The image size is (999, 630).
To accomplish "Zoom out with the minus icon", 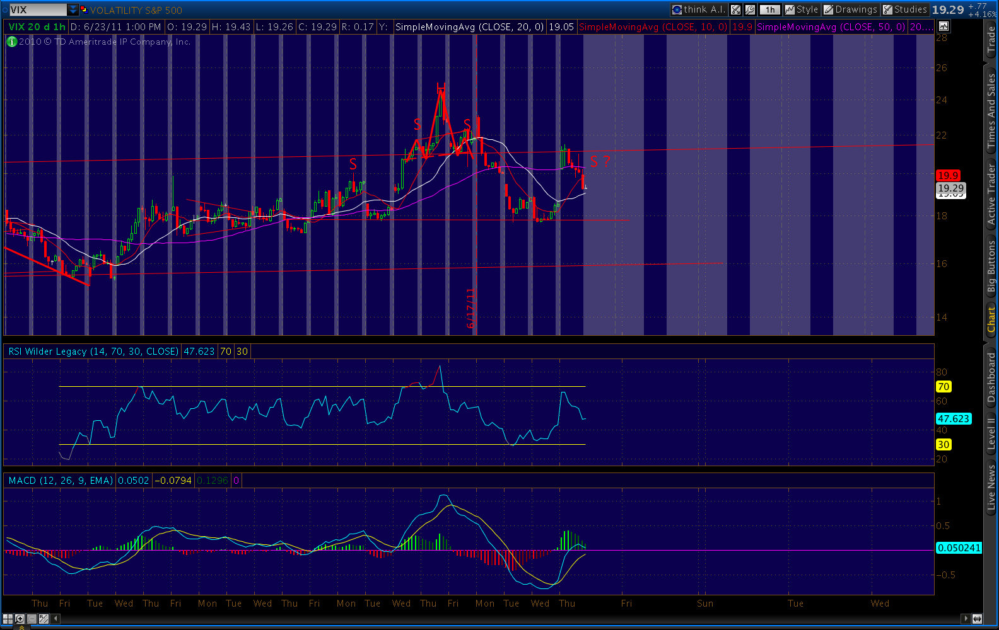I will tap(32, 619).
